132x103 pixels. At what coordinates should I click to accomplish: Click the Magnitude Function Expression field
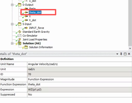pos(79,79)
